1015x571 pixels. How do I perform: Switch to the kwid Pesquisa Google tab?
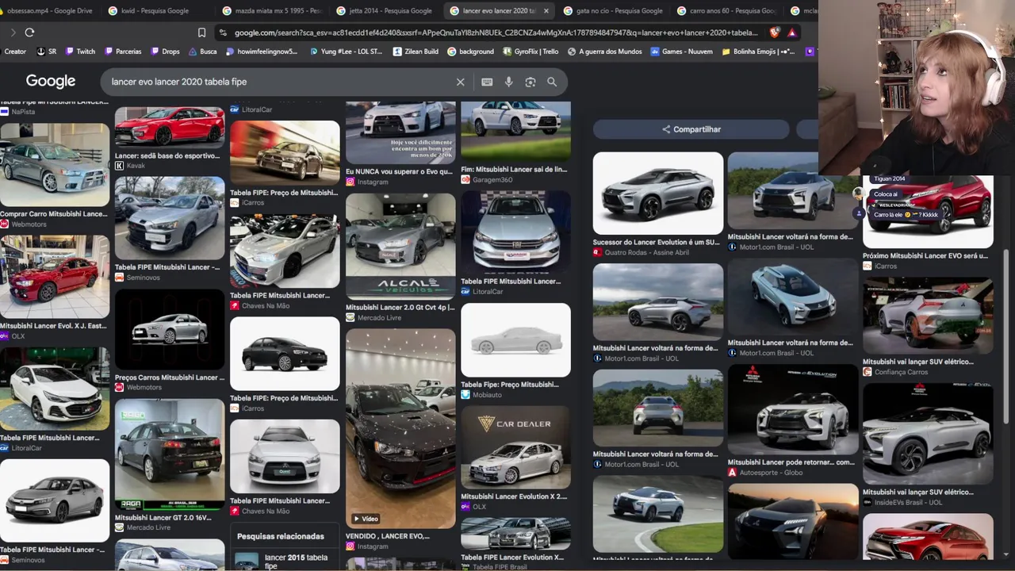coord(155,11)
